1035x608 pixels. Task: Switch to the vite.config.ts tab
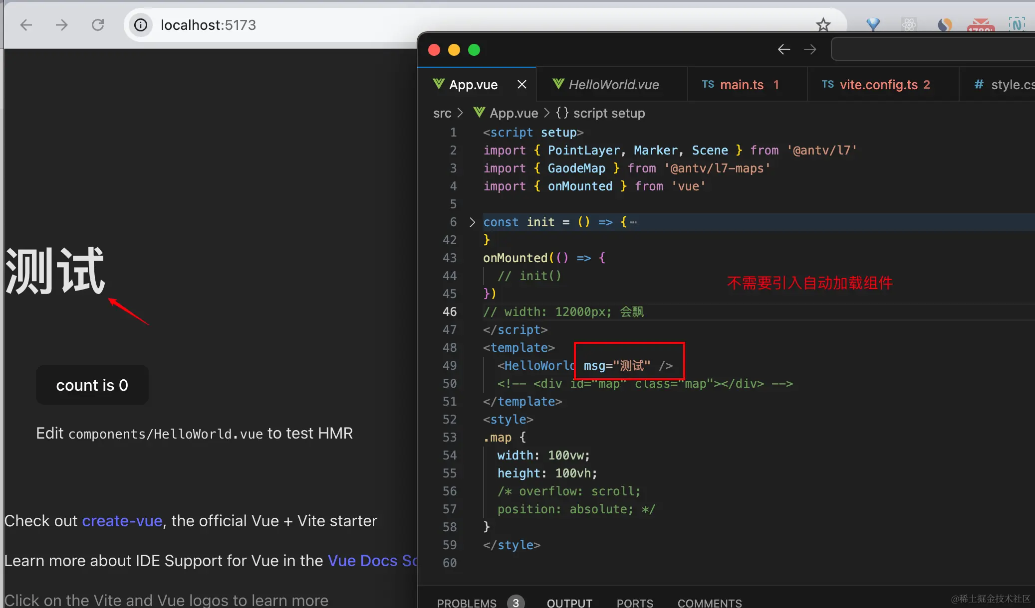[878, 85]
